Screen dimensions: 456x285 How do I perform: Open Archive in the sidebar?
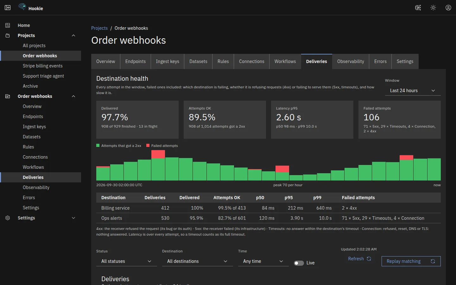41,86
